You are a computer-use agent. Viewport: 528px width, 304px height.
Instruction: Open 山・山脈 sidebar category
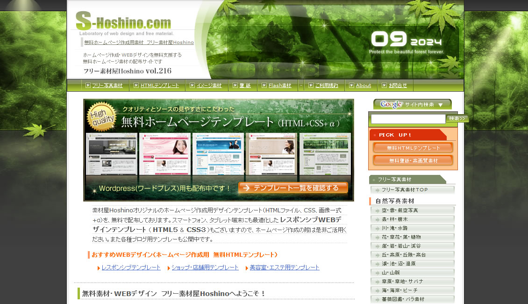click(413, 273)
